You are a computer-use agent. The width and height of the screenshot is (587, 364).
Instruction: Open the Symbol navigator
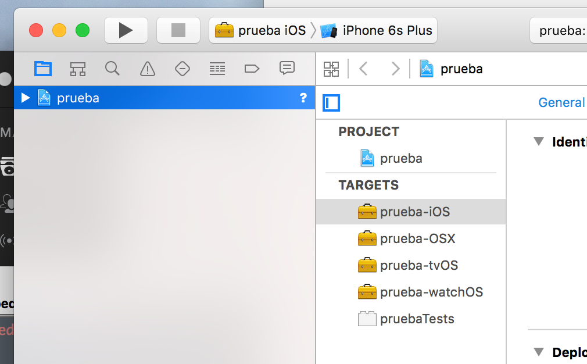point(77,69)
